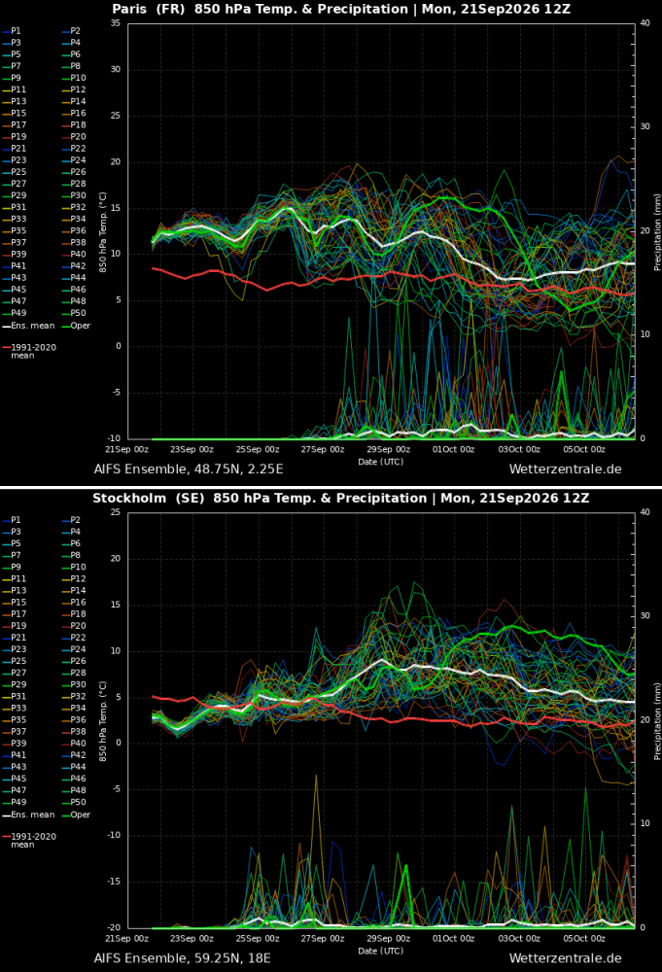Click '01Oct 00z' axis label in Paris chart

(x=454, y=450)
